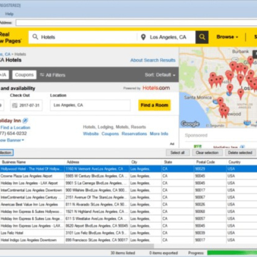Open the More Info link
This screenshot has height=257, width=257.
(x=159, y=134)
